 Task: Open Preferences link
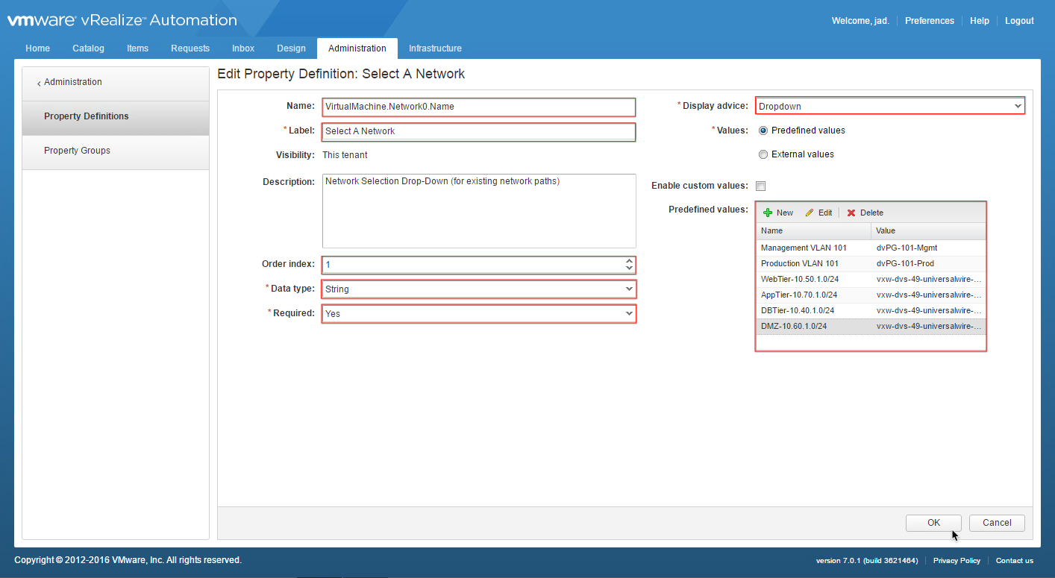click(930, 21)
